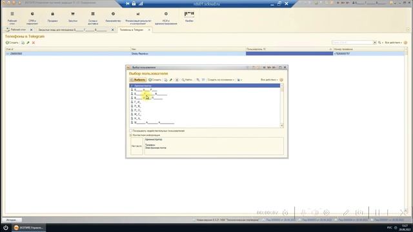Select the Телефоны в Telegram tab
Image resolution: width=413 pixels, height=232 pixels.
[x=132, y=30]
